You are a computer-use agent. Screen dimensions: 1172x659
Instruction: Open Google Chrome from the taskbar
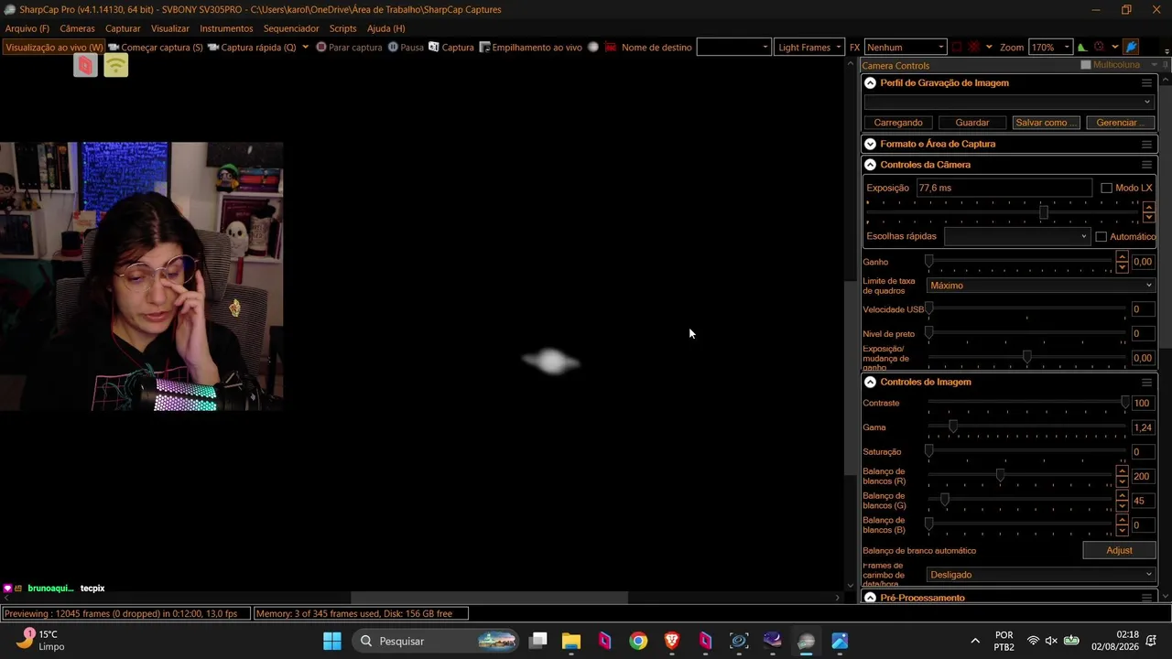638,641
